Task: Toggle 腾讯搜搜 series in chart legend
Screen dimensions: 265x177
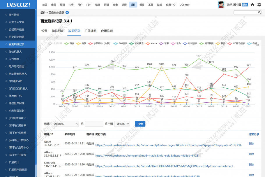Action: click(x=206, y=43)
